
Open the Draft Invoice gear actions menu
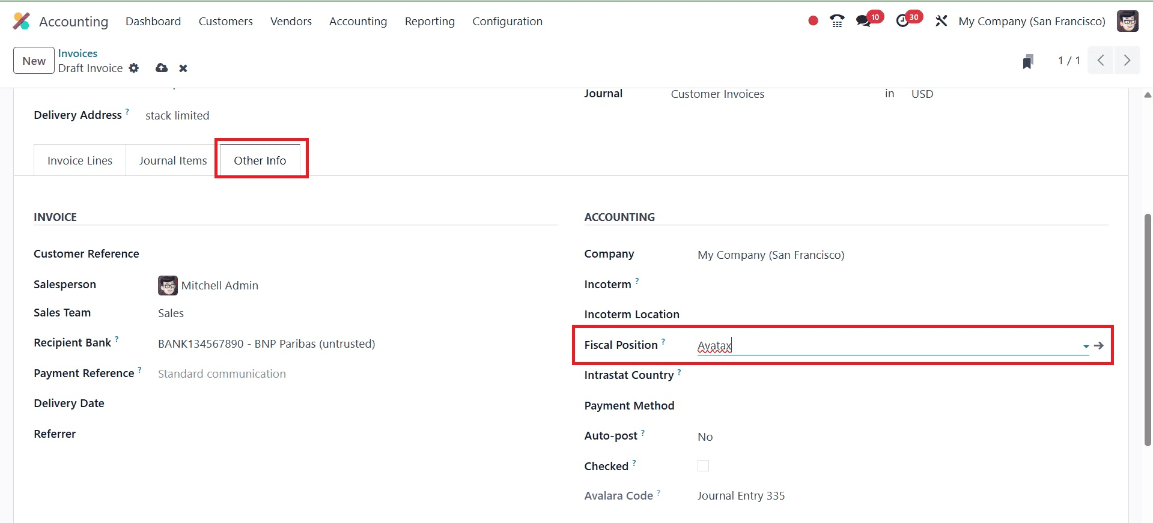point(134,68)
